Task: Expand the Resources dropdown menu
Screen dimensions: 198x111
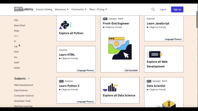Action: tap(62, 10)
